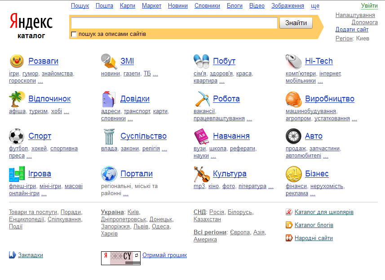This screenshot has width=385, height=280.
Task: Open Карти in the top navigation
Action: point(128,6)
